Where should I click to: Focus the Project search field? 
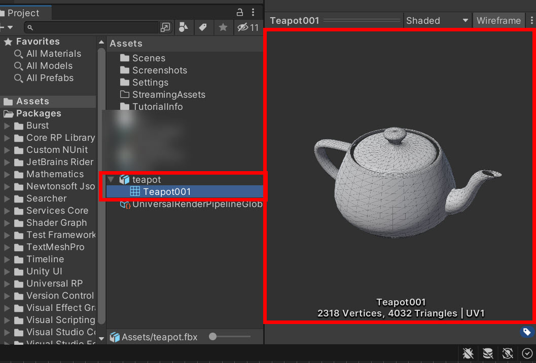92,27
